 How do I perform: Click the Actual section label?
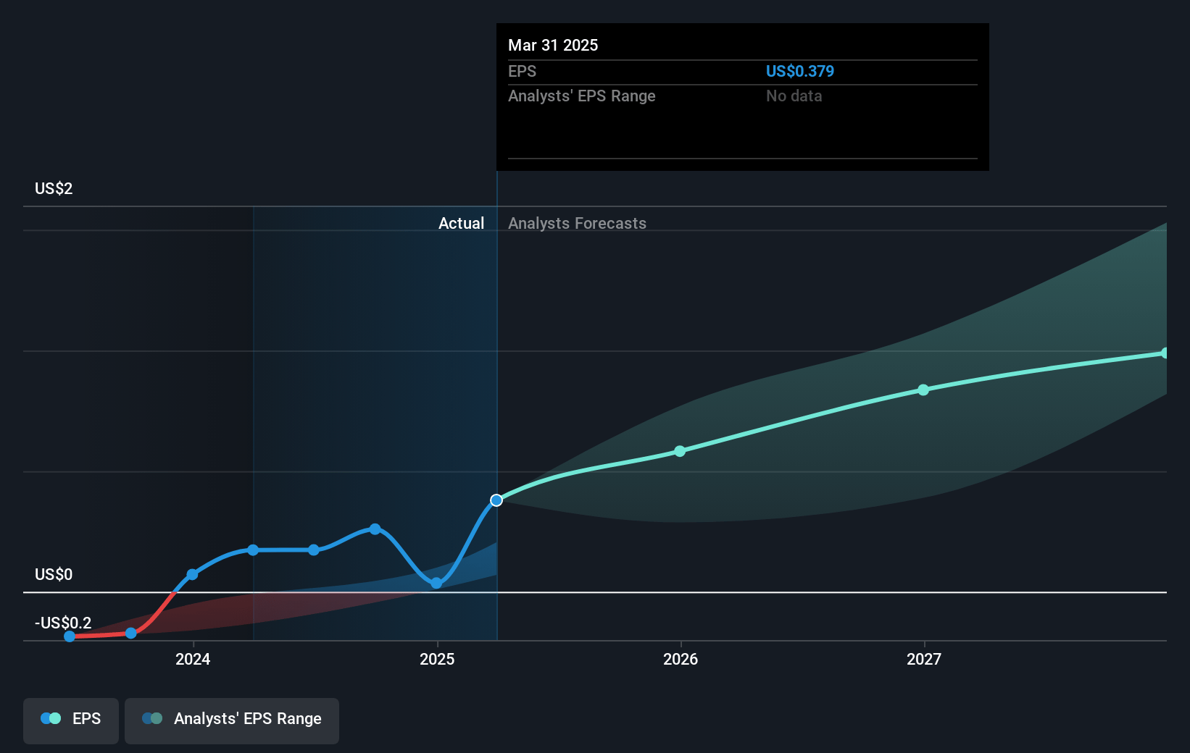click(x=461, y=224)
